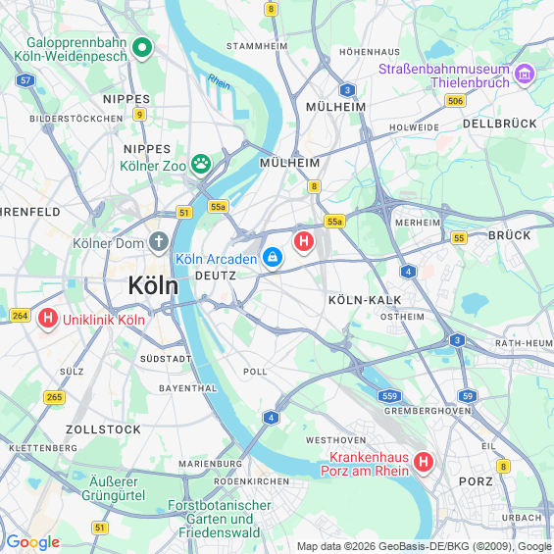Click the Uniklinik Köln hospital pin
Image resolution: width=554 pixels, height=554 pixels.
coord(48,319)
